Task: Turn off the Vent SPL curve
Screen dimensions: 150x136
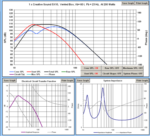Action: click(91, 73)
